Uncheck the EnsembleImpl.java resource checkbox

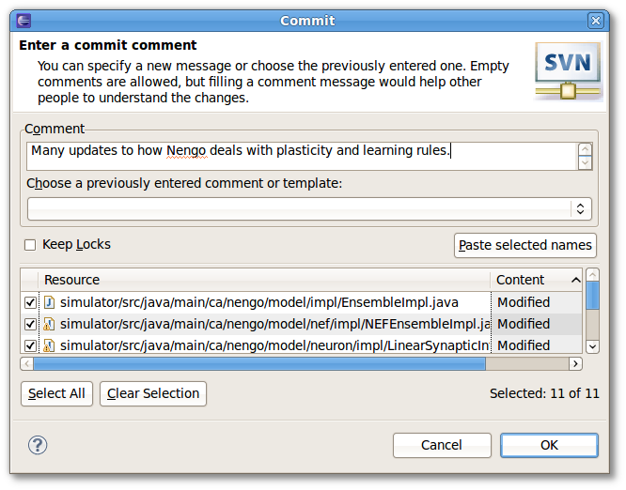[x=30, y=302]
